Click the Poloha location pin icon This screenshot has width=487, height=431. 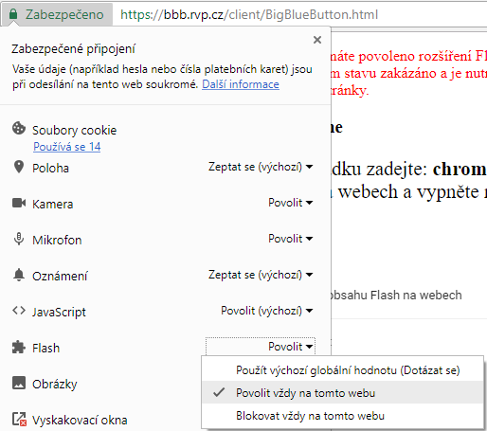click(19, 167)
